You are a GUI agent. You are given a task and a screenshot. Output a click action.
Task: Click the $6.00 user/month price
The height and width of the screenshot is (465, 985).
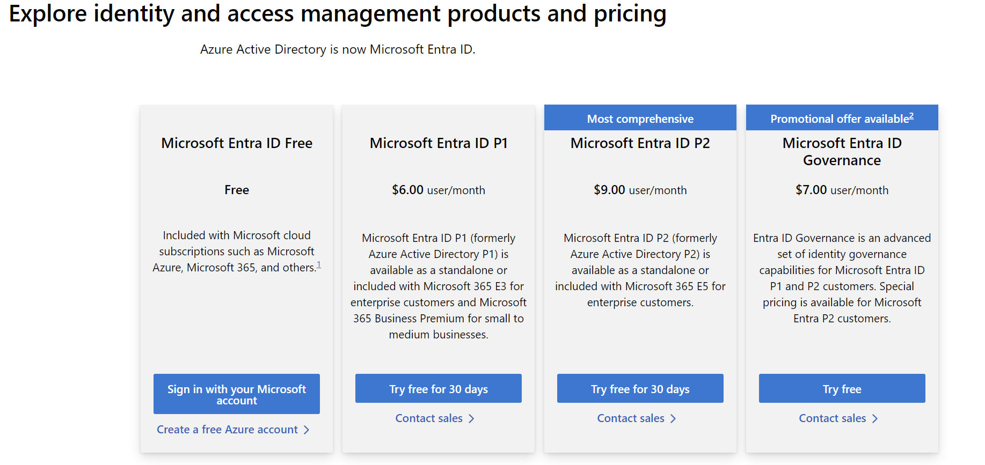pyautogui.click(x=439, y=190)
